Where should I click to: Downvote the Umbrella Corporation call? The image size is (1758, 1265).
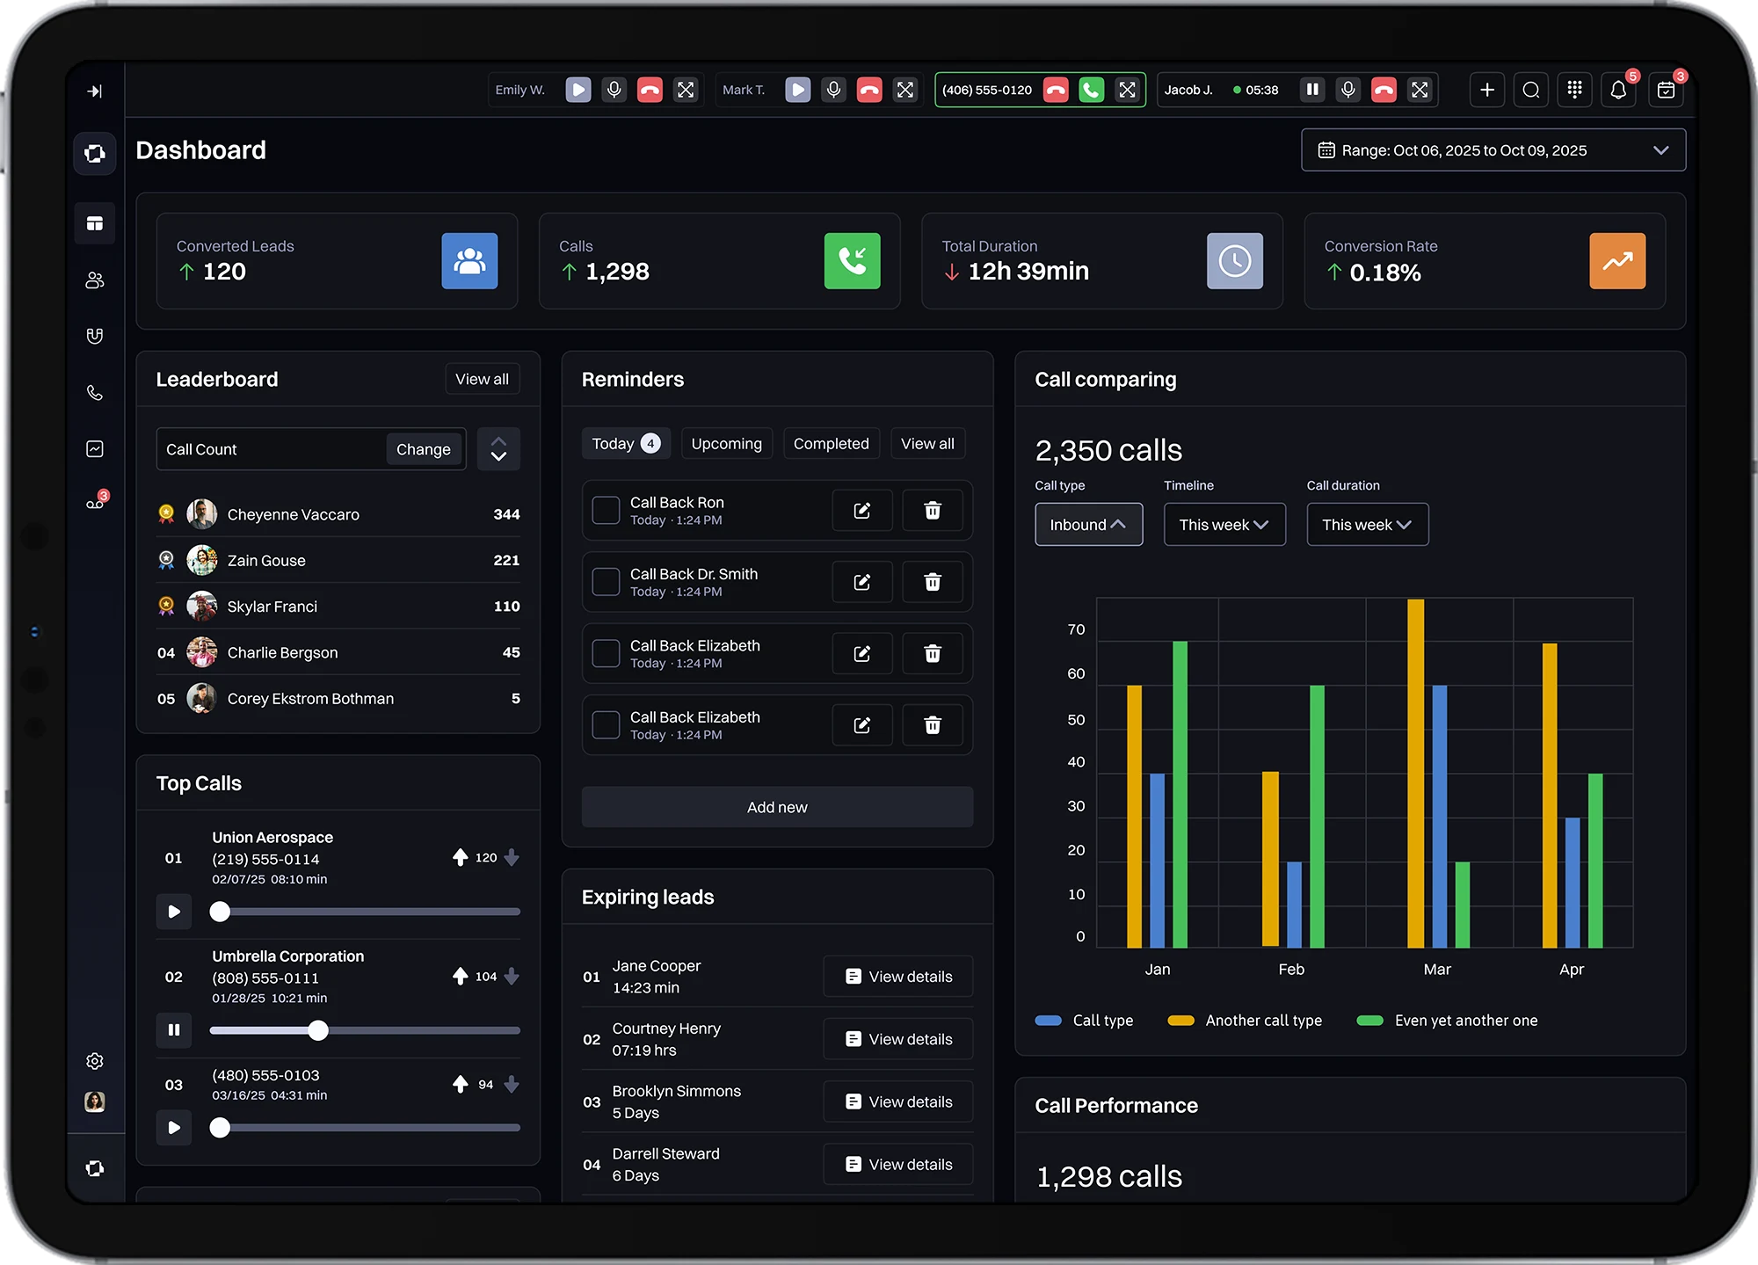coord(512,977)
